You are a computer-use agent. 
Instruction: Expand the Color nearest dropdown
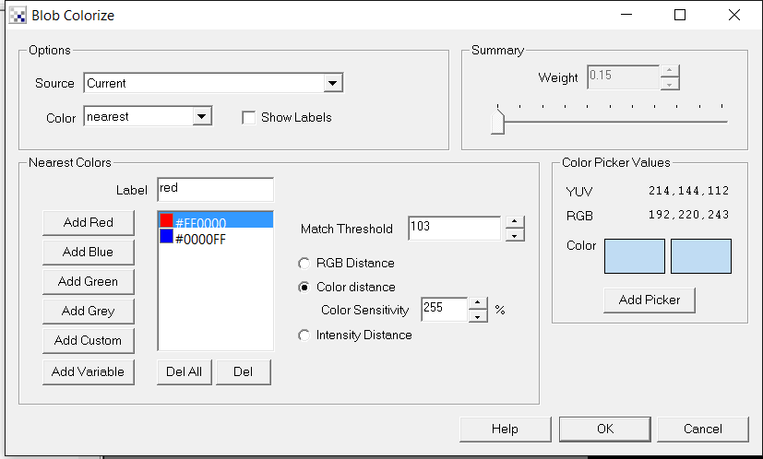click(x=201, y=117)
